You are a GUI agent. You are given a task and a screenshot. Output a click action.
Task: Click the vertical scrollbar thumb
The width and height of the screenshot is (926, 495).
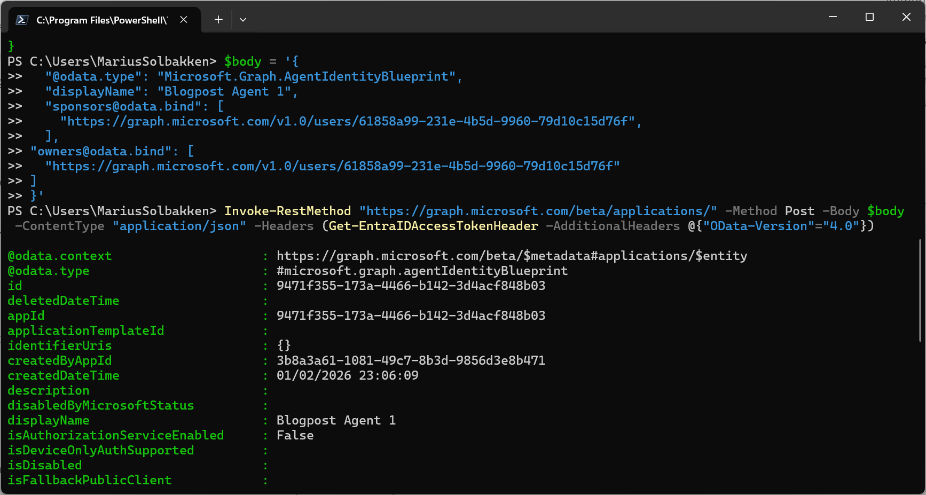click(x=920, y=291)
